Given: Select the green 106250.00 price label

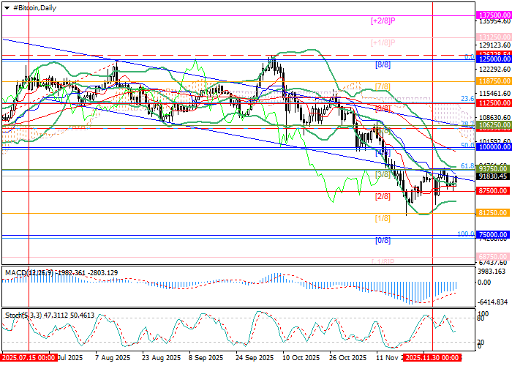Looking at the screenshot, I should [x=492, y=125].
